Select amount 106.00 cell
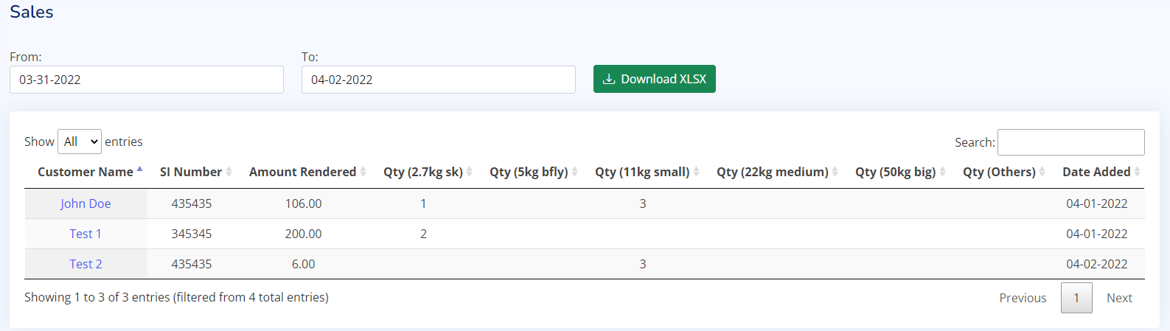Screen dimensions: 1170x331 303,203
